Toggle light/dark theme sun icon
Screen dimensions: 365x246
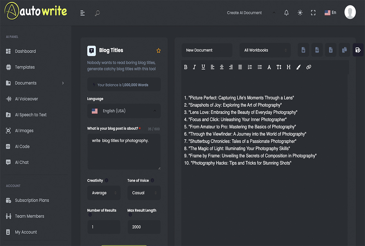pos(300,13)
